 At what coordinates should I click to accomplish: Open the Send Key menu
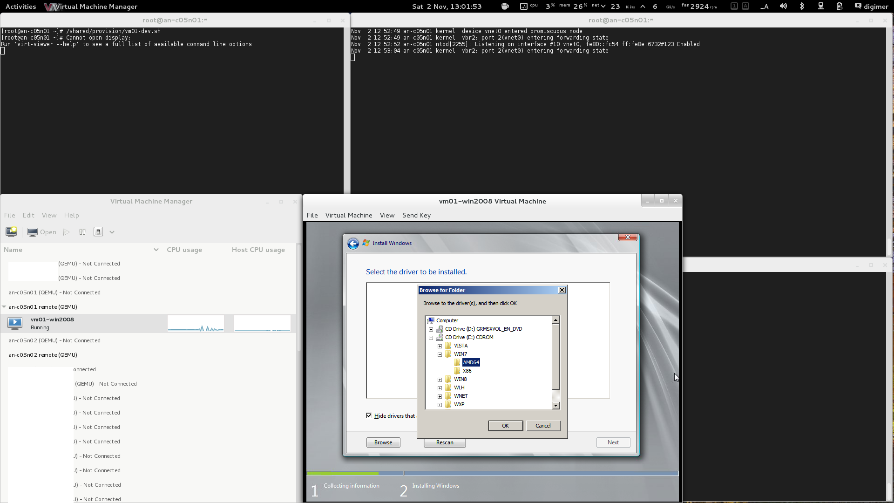416,215
